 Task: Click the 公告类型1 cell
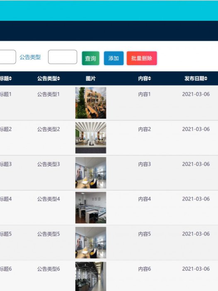coord(48,94)
